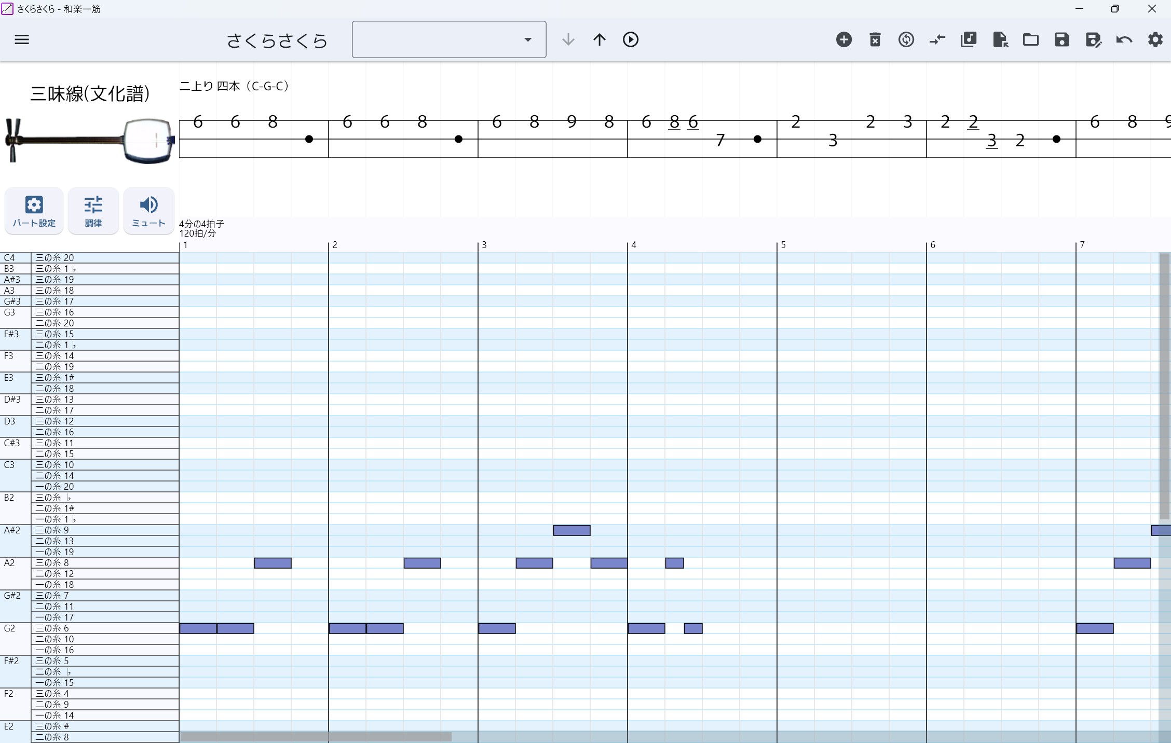Open the 調律 tuning button

(x=93, y=211)
